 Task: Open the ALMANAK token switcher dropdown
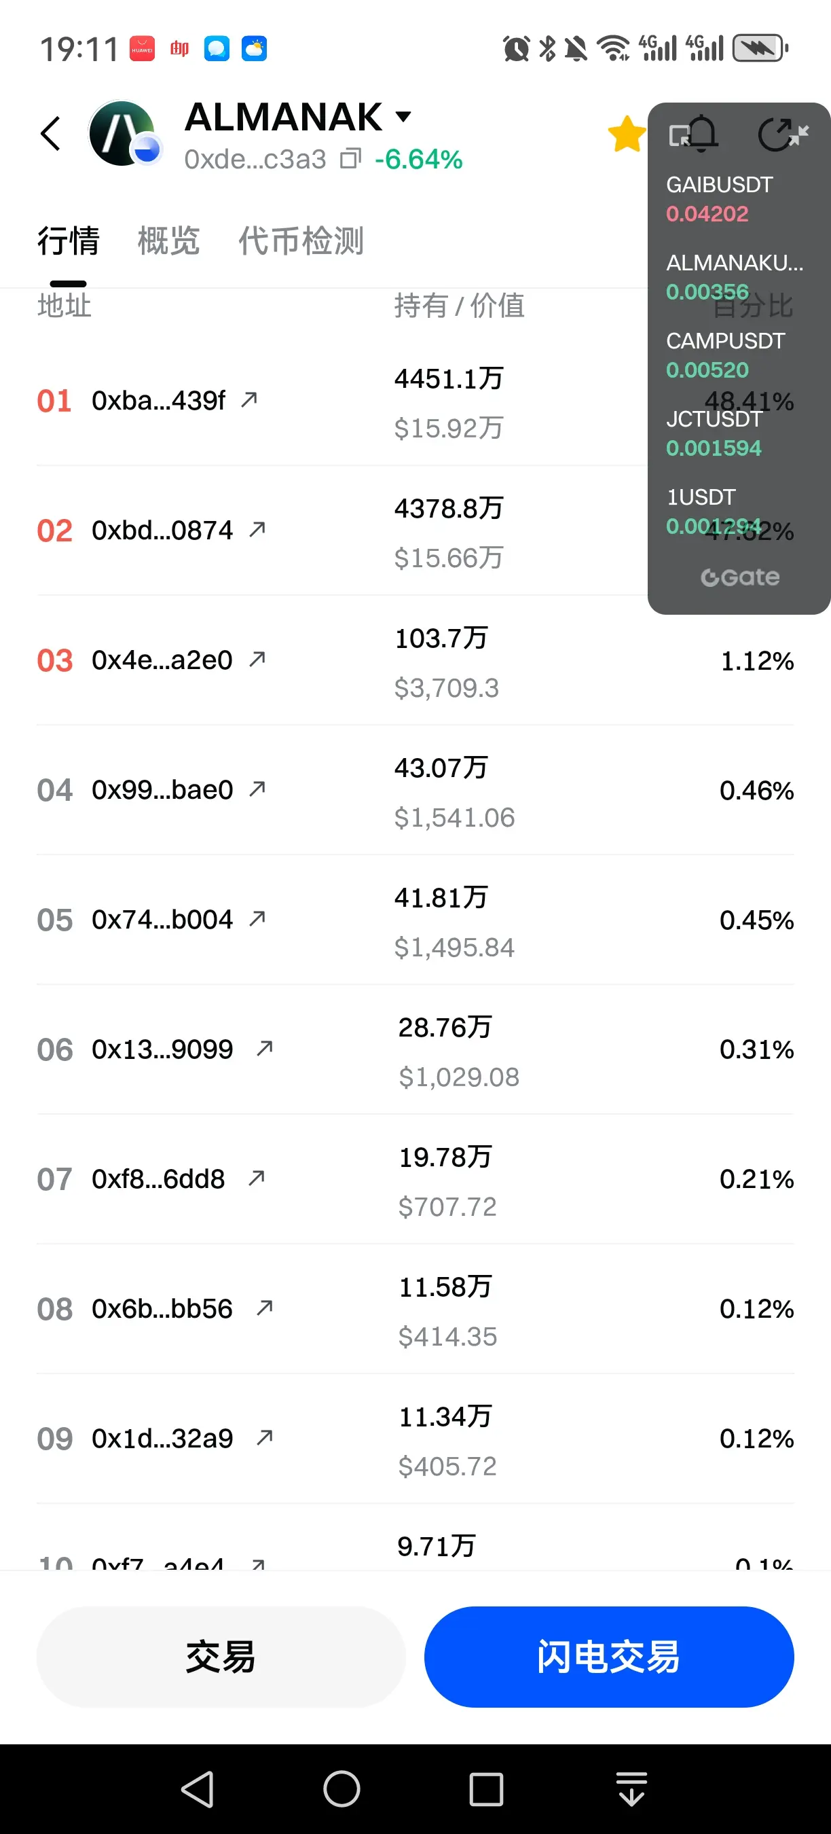(x=403, y=117)
